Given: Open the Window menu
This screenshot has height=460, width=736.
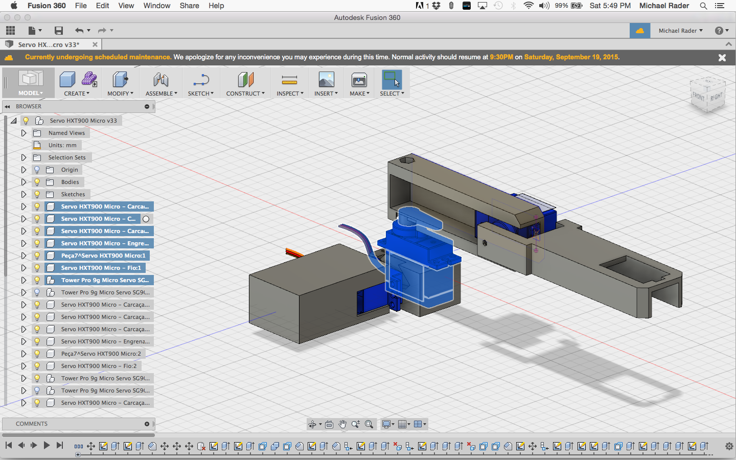Looking at the screenshot, I should pos(157,6).
